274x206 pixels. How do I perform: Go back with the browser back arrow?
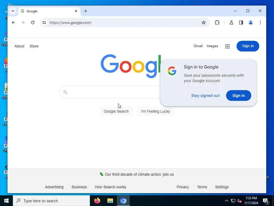[13, 23]
